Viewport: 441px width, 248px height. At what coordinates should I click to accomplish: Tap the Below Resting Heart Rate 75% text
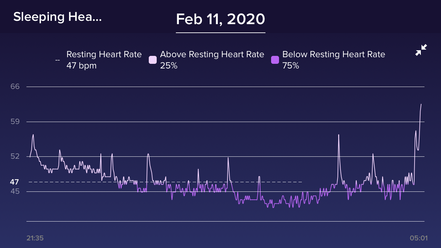(x=334, y=60)
